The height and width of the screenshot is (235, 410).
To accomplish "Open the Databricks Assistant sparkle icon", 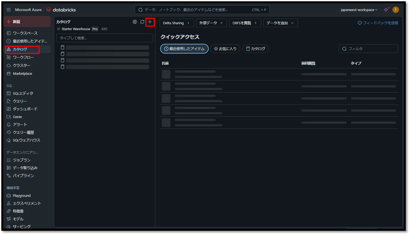I will pos(386,10).
